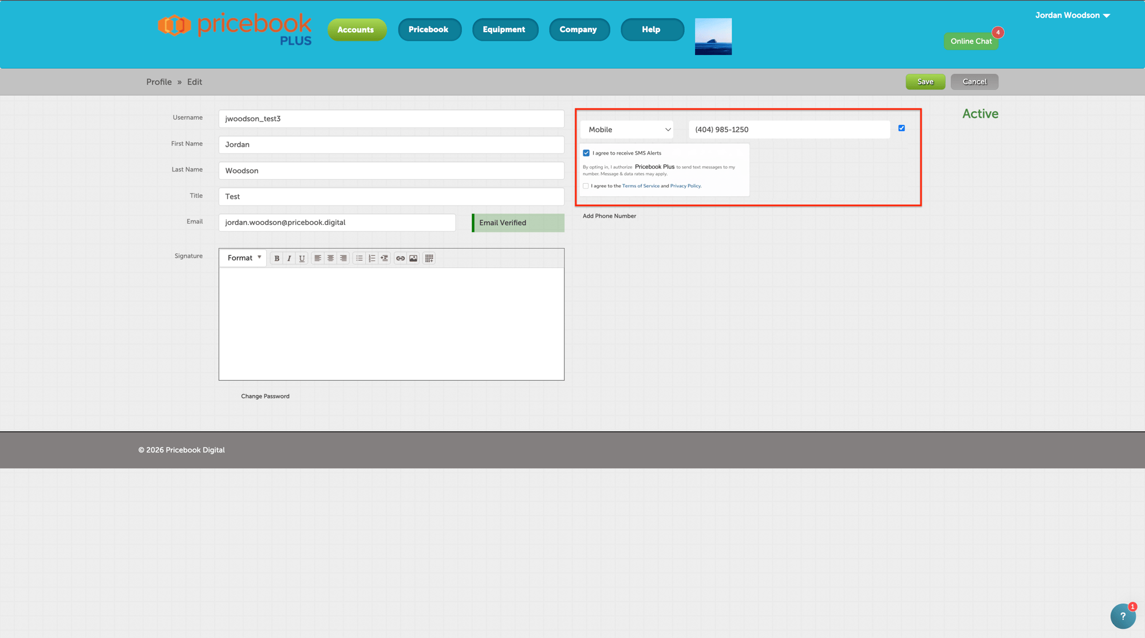This screenshot has height=638, width=1145.
Task: Apply italic formatting in signature
Action: coord(289,258)
